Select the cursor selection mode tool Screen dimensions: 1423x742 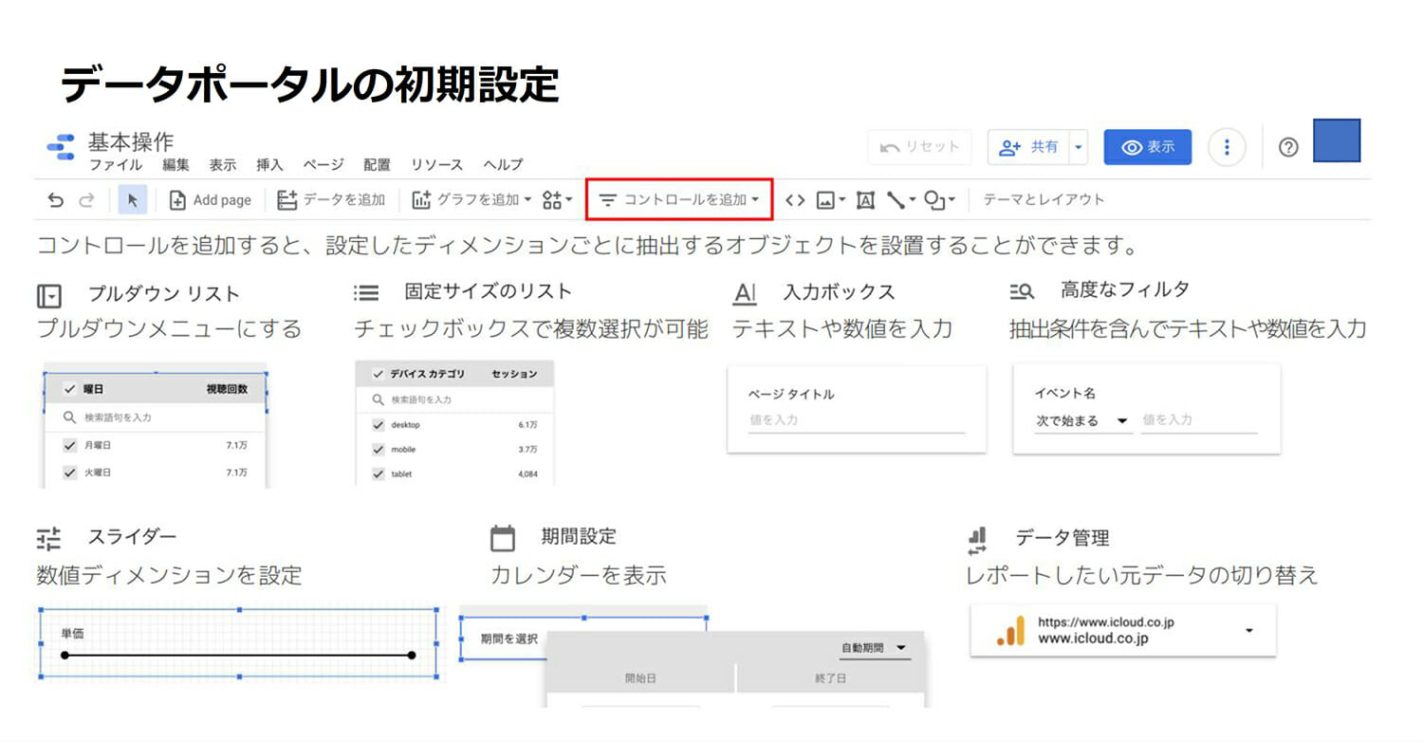pos(133,200)
